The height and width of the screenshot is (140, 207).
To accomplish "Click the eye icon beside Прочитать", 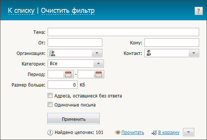I will click(117, 132).
